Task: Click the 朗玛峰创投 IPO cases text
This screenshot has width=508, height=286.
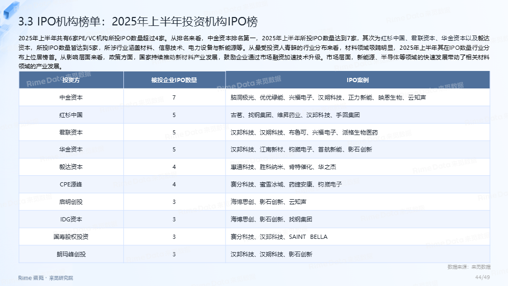Action: [271, 255]
